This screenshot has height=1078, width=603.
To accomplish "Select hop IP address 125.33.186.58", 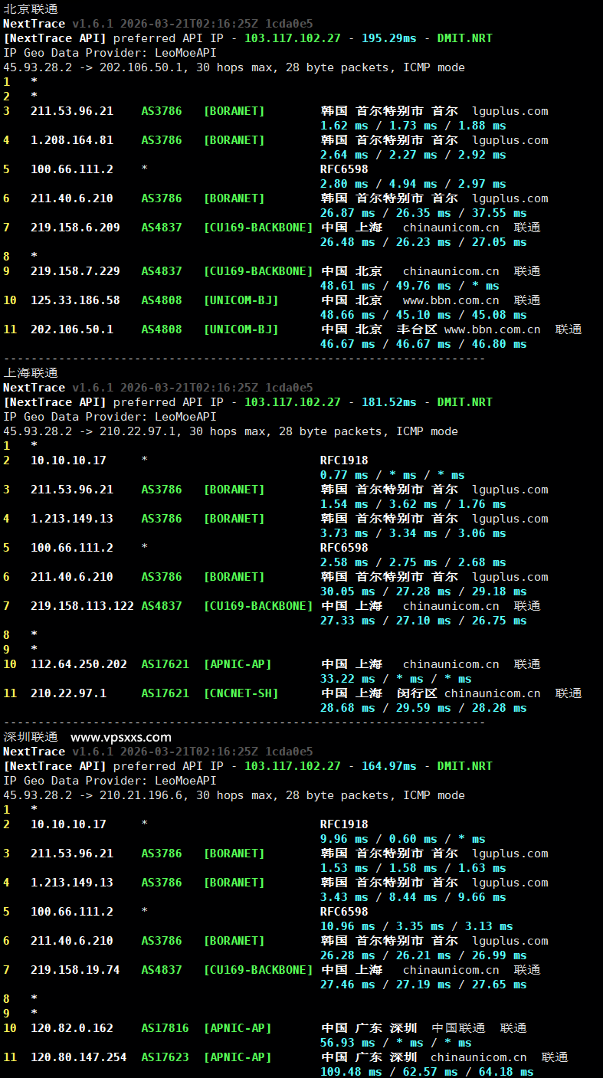I will [x=75, y=300].
